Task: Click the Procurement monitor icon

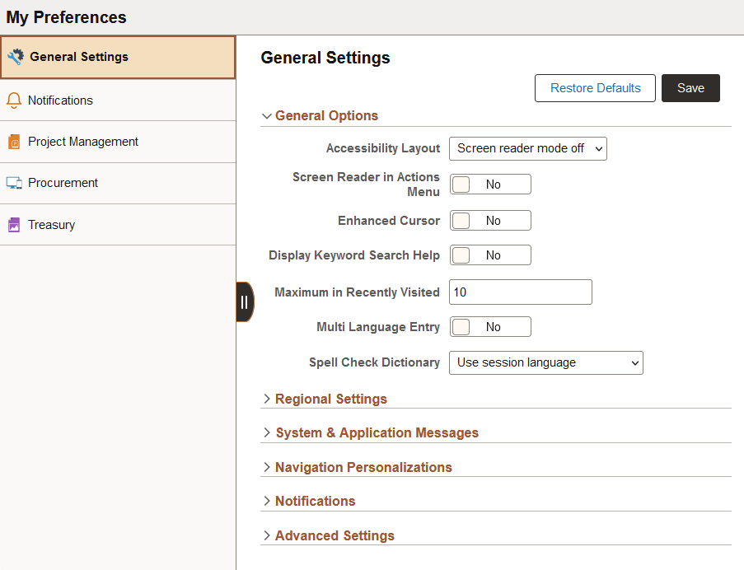Action: coord(13,183)
